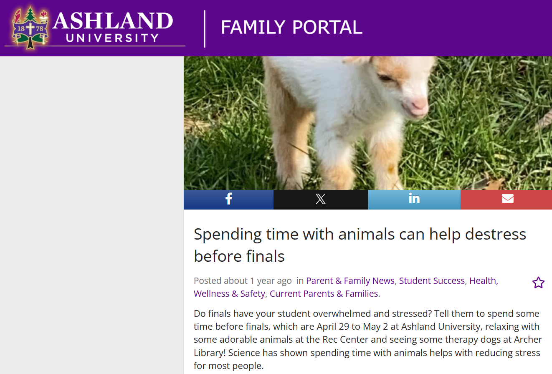Share the article via email envelope icon

[506, 200]
